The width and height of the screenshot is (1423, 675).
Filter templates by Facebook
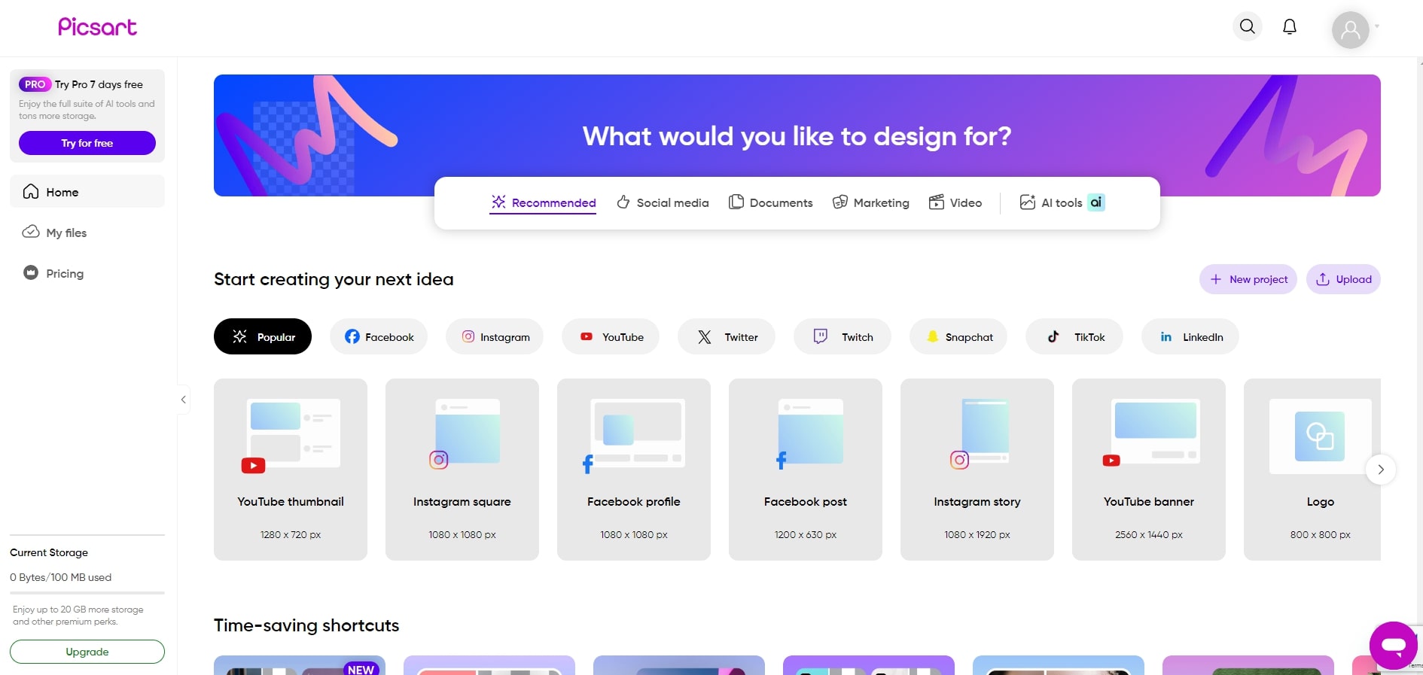[379, 336]
